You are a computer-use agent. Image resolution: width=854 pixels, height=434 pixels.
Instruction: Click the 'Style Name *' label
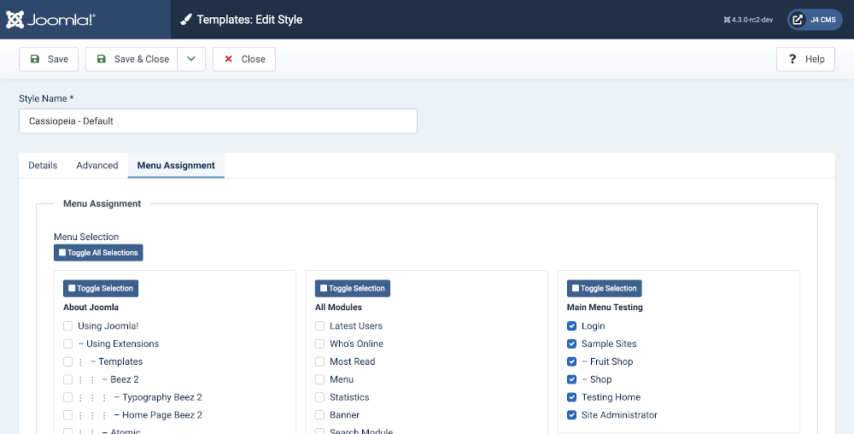pos(46,98)
